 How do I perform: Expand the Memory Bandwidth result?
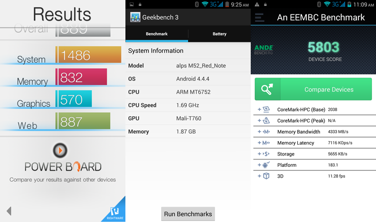click(x=259, y=132)
